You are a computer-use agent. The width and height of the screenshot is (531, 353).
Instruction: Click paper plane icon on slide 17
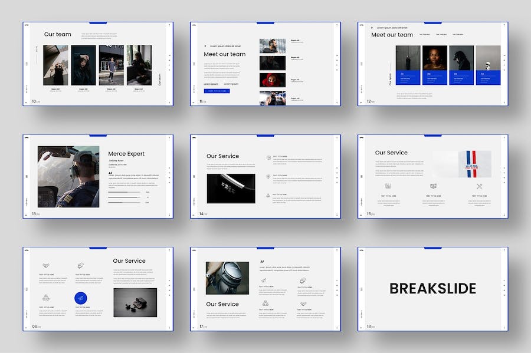click(x=263, y=281)
